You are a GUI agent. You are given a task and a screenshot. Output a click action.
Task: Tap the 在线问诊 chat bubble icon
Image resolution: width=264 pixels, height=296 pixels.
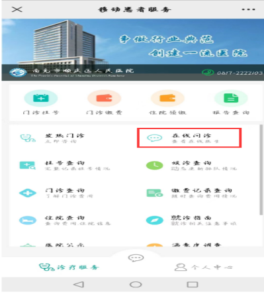click(155, 138)
